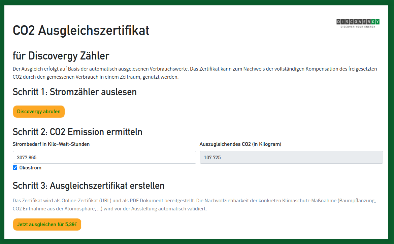Click the Discovergy abrufen button
Image resolution: width=394 pixels, height=244 pixels.
click(x=39, y=112)
